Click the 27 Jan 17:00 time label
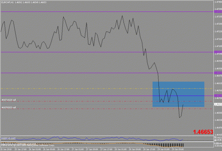The width and height of the screenshot is (222, 151). tap(107, 150)
